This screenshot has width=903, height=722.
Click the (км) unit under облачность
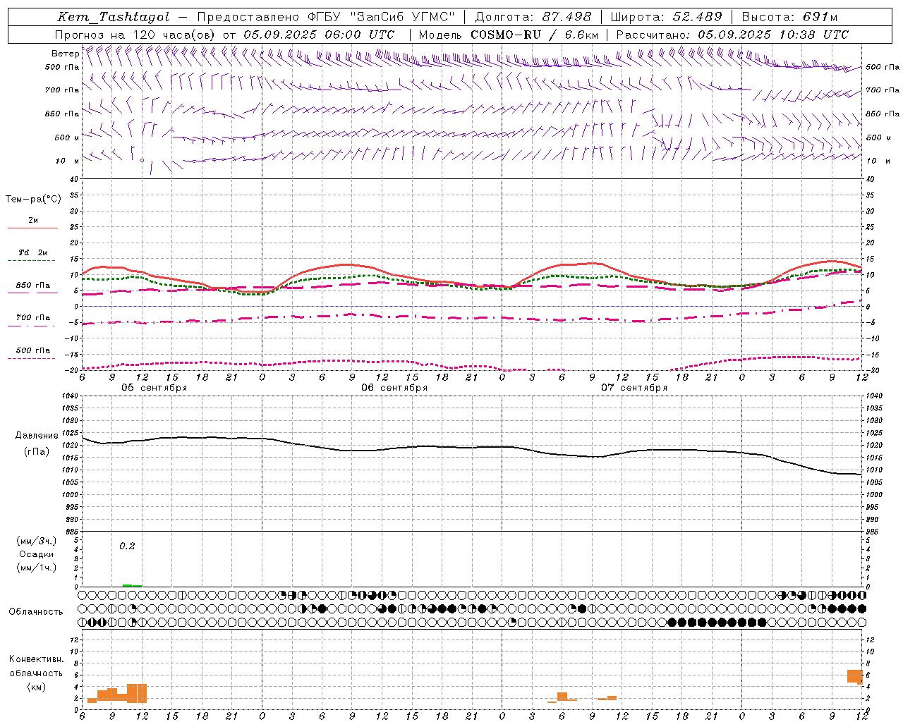(36, 687)
